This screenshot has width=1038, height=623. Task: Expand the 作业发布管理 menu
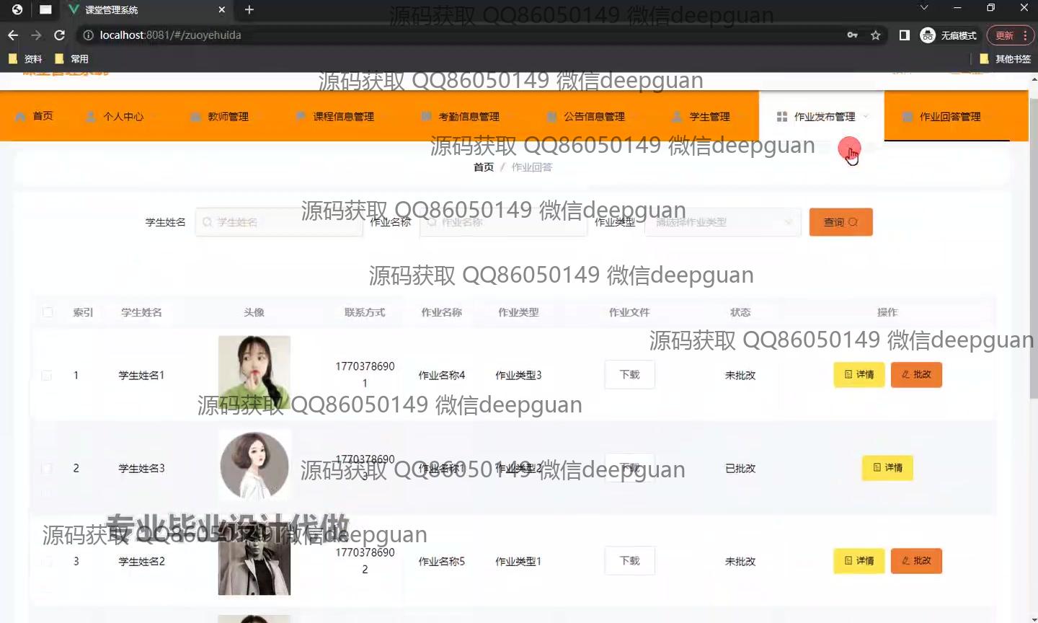point(822,117)
